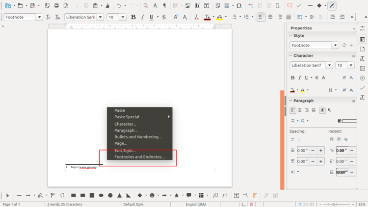
Task: Click the zoom slider in status bar
Action: click(x=334, y=204)
